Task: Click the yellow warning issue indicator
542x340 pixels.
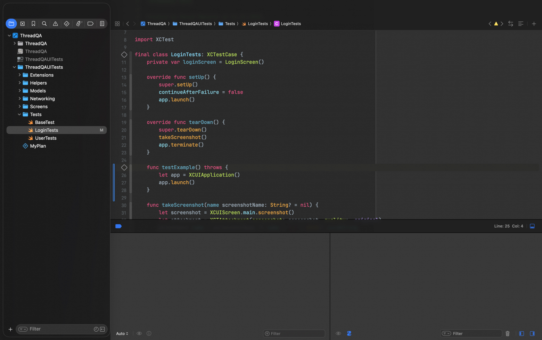Action: tap(496, 24)
